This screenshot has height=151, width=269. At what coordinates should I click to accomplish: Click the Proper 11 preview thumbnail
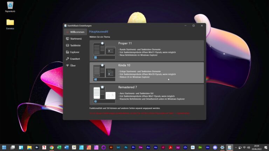click(x=104, y=51)
